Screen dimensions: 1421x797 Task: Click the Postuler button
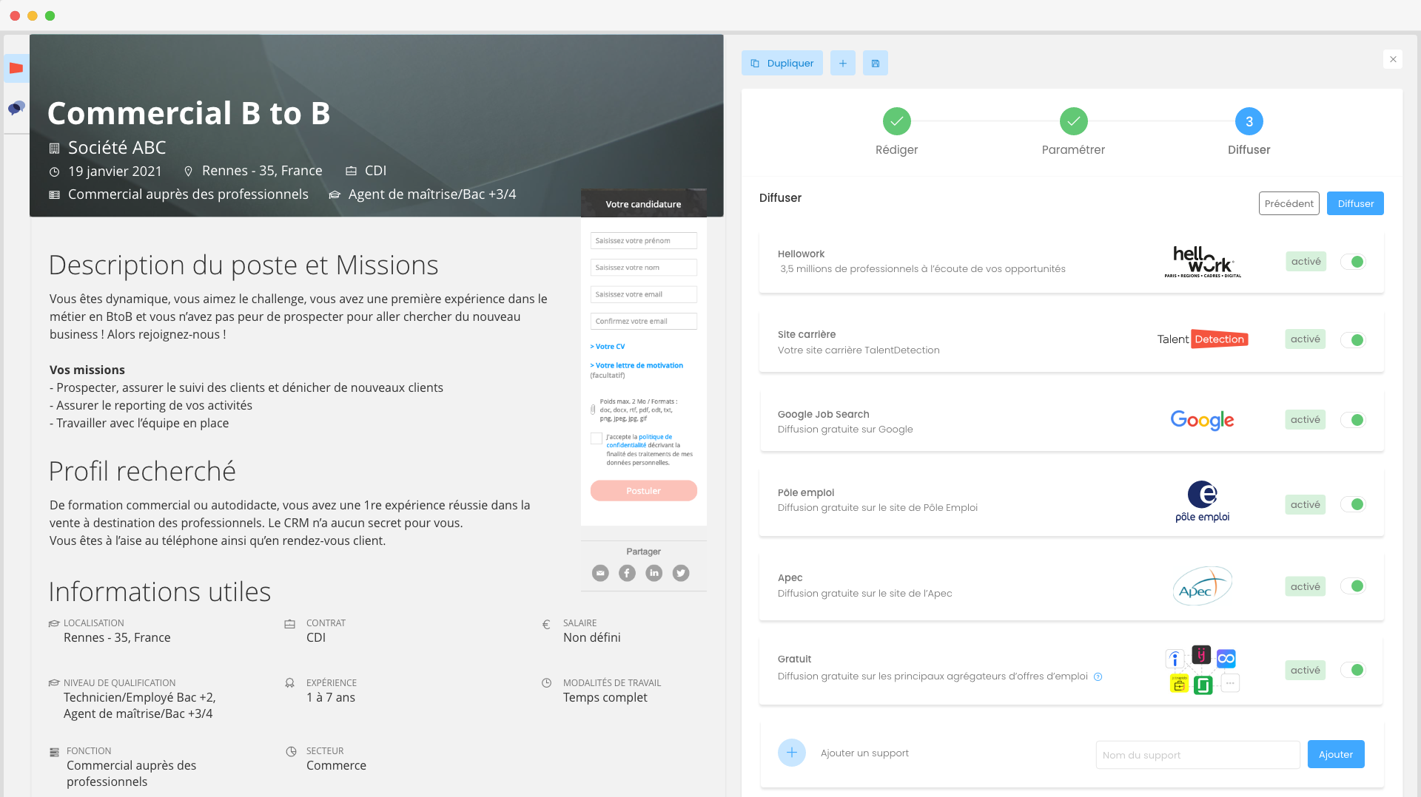(x=644, y=491)
